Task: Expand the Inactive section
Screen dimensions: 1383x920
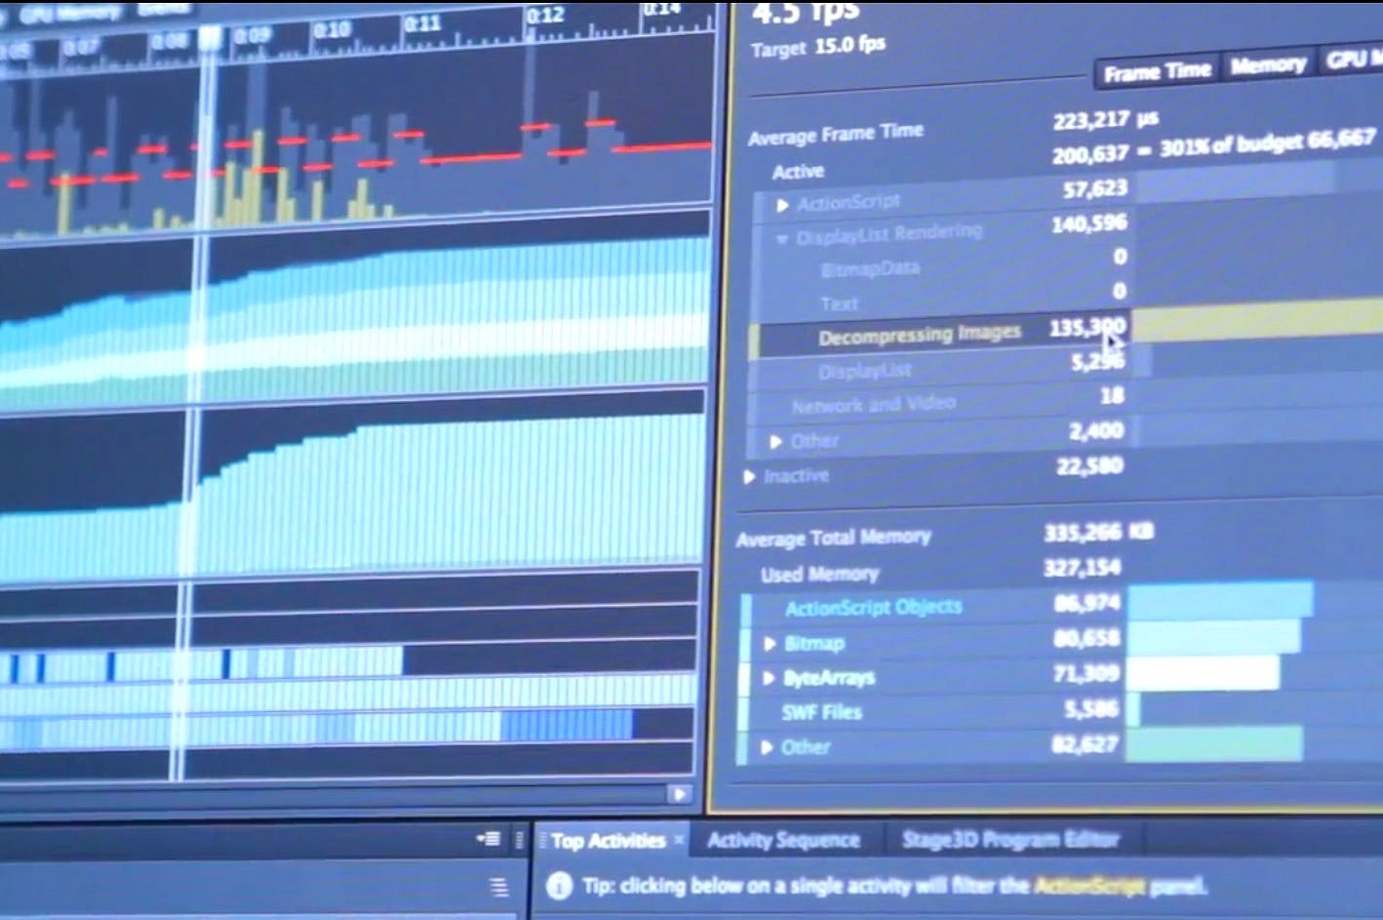Action: tap(749, 476)
